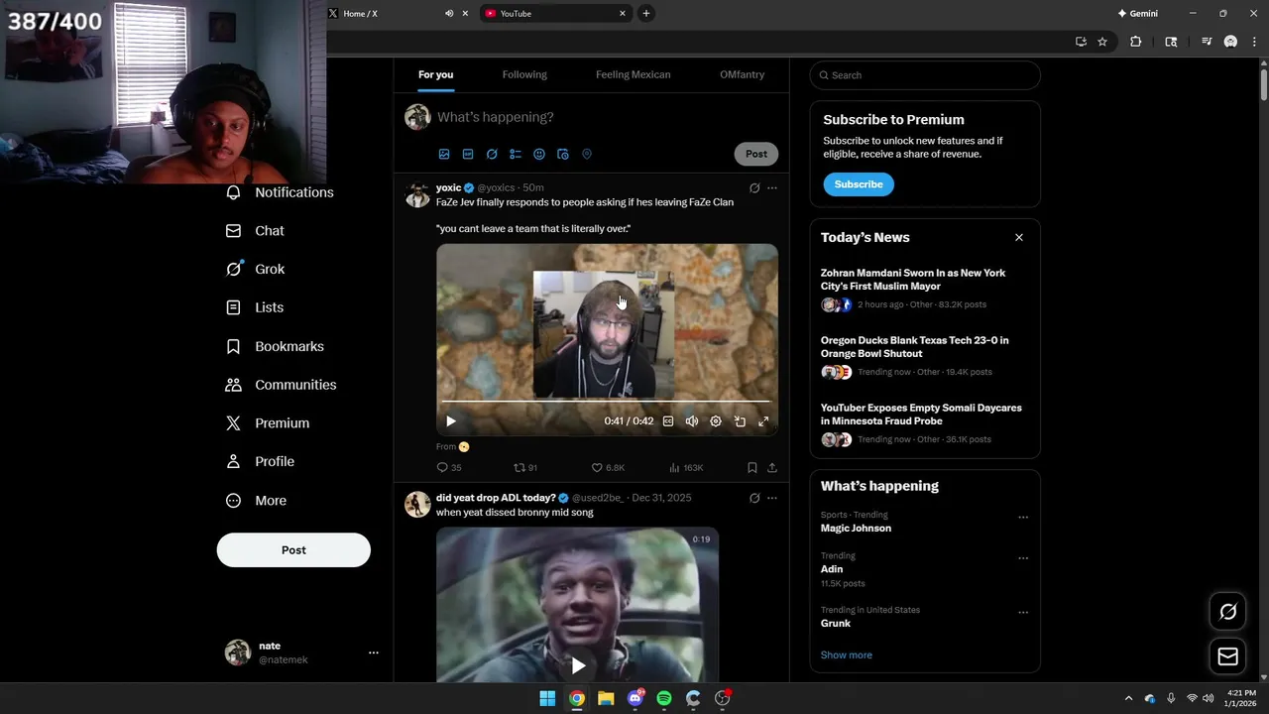Add a poll with the poll icon
The width and height of the screenshot is (1269, 714).
pos(516,154)
